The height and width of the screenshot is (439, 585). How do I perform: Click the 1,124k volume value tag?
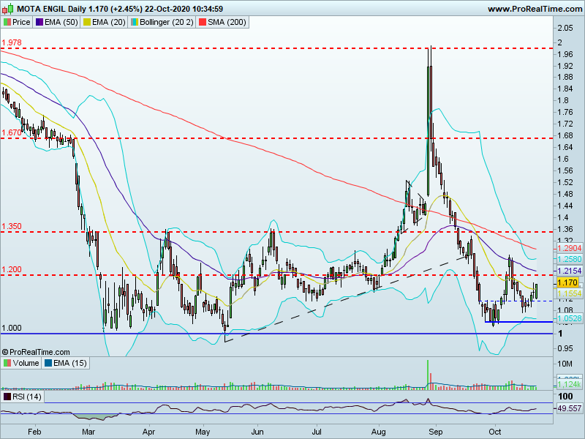(570, 385)
